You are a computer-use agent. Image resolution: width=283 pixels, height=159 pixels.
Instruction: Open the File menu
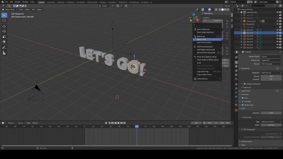click(7, 2)
